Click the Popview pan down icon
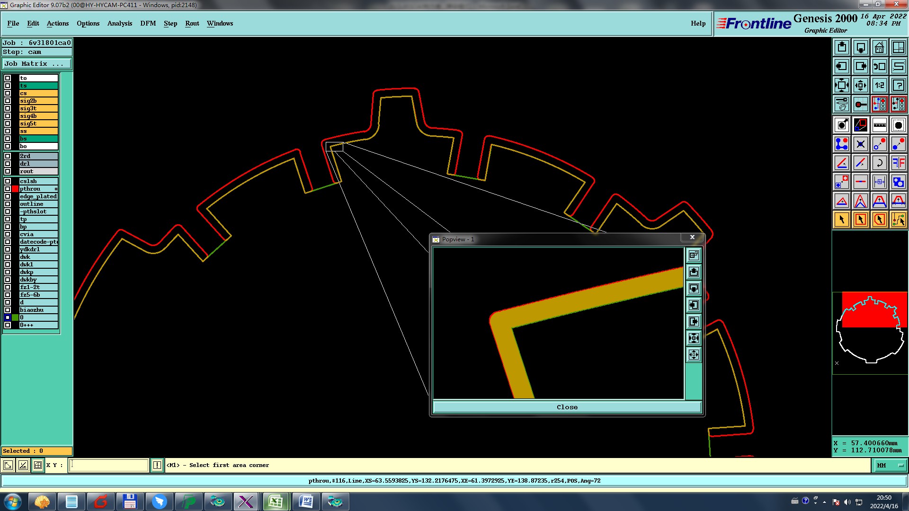Viewport: 909px width, 511px height. (694, 288)
